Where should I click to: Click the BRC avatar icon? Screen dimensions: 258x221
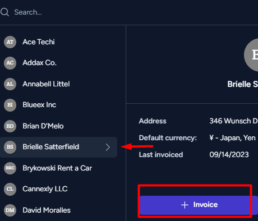coord(10,168)
